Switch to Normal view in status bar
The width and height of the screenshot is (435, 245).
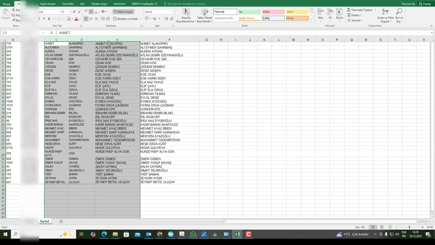tap(373, 227)
